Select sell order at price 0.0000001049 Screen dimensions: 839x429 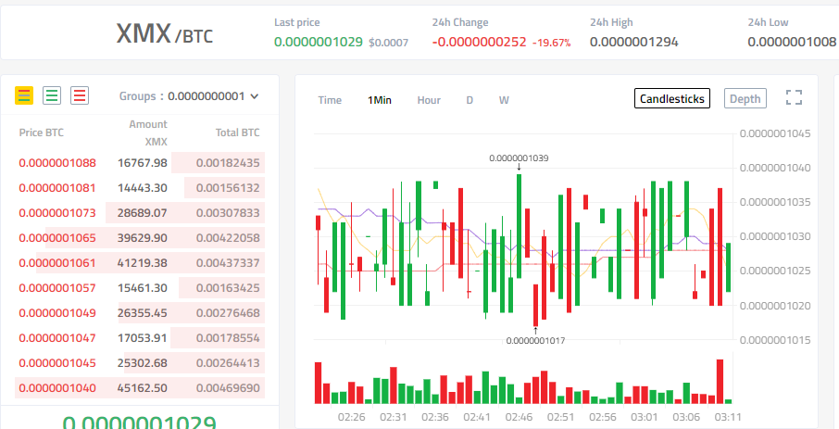pyautogui.click(x=140, y=313)
